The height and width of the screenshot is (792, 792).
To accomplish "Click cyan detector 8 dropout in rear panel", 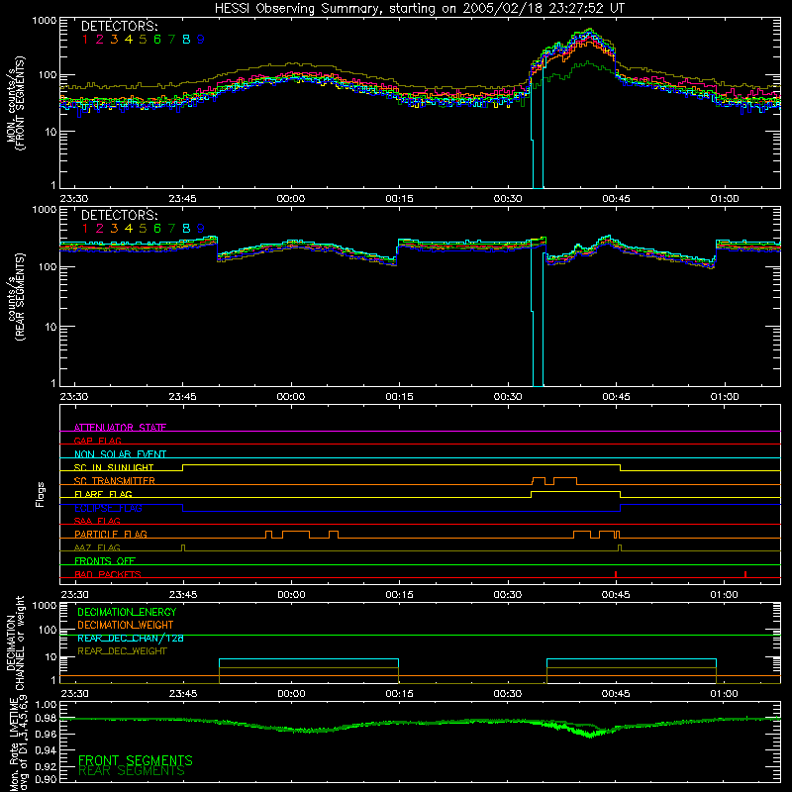I will point(538,318).
